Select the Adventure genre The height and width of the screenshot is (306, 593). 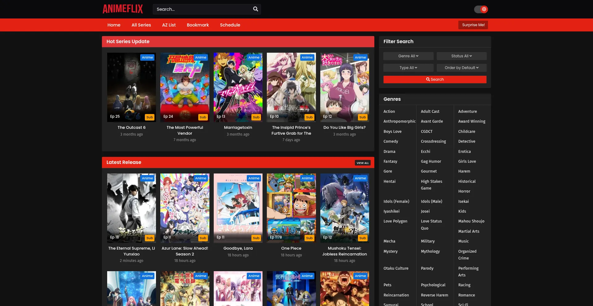(468, 112)
